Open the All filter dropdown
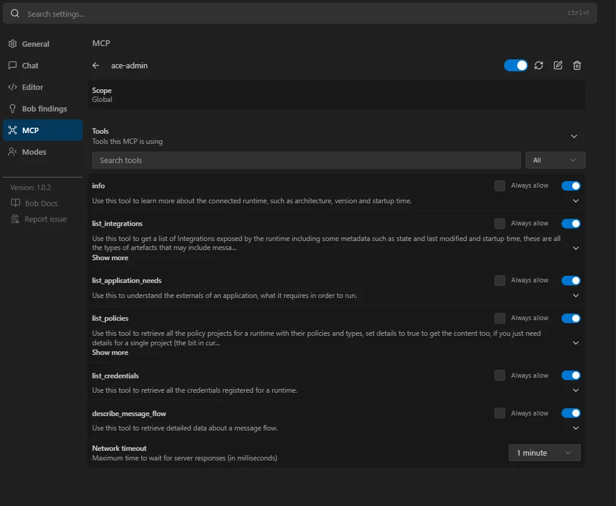616x506 pixels. [x=555, y=160]
